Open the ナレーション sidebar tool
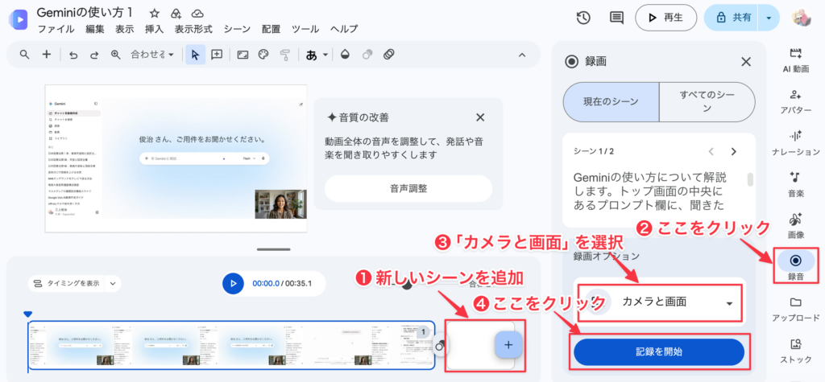This screenshot has height=382, width=825. pos(795,143)
